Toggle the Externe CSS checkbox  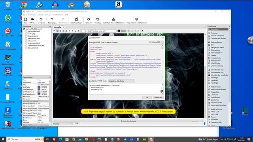pyautogui.click(x=150, y=42)
